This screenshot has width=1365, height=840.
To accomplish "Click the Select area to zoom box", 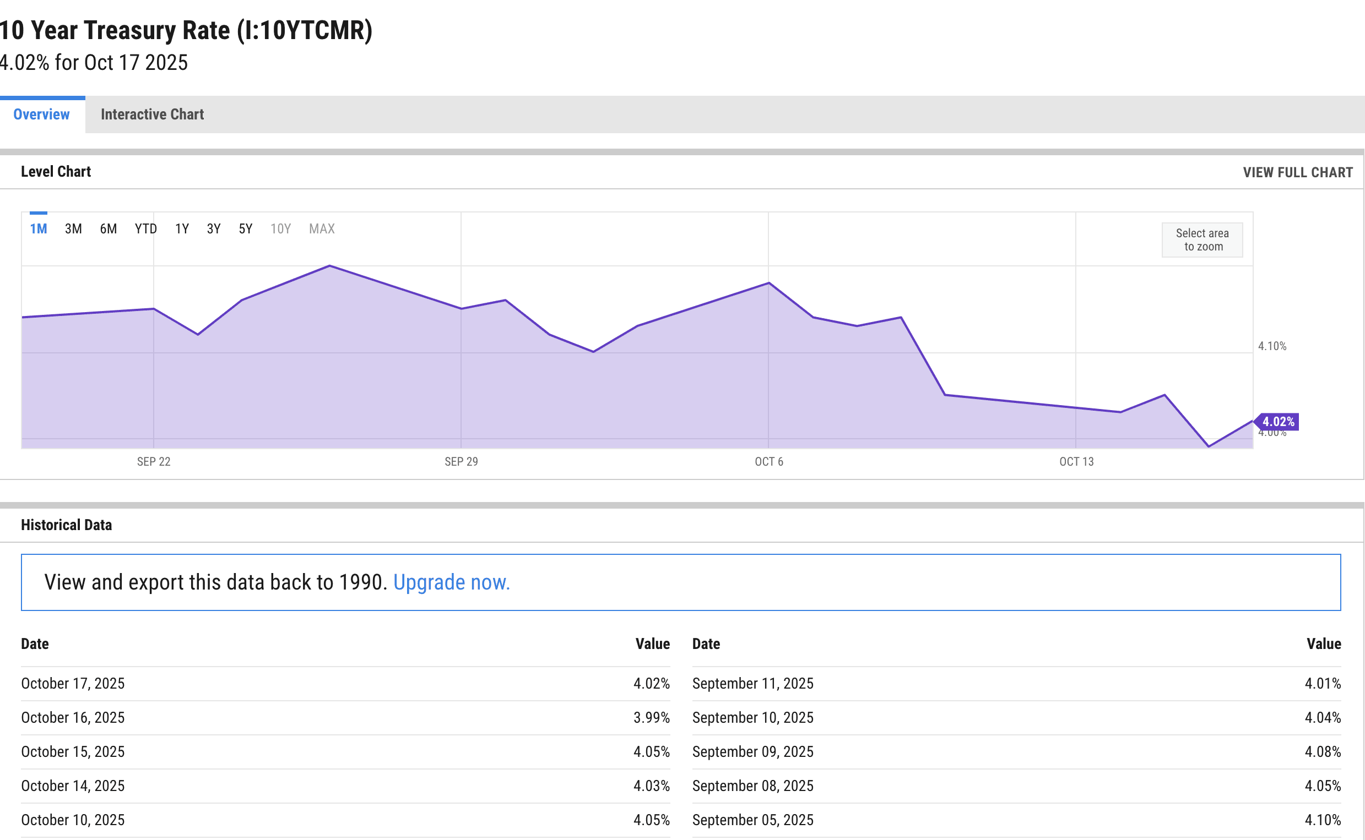I will pyautogui.click(x=1201, y=240).
